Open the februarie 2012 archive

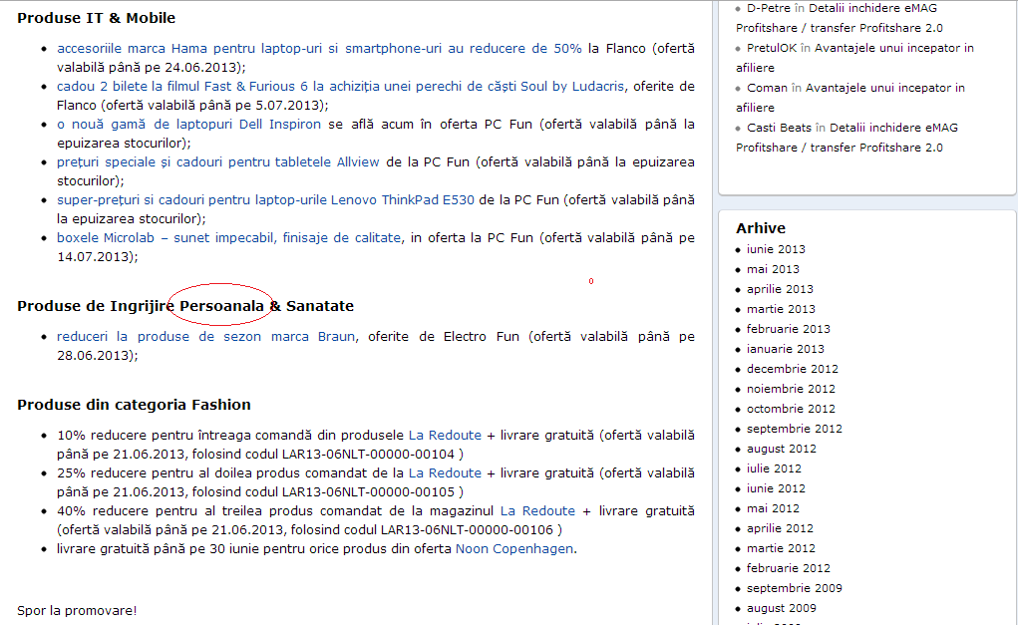click(788, 568)
